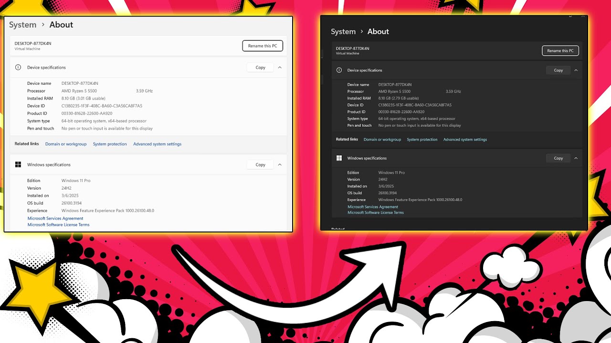Click DESKTOP-877DK4N header name in dark window
Screen dimensions: 611x343
click(x=352, y=49)
